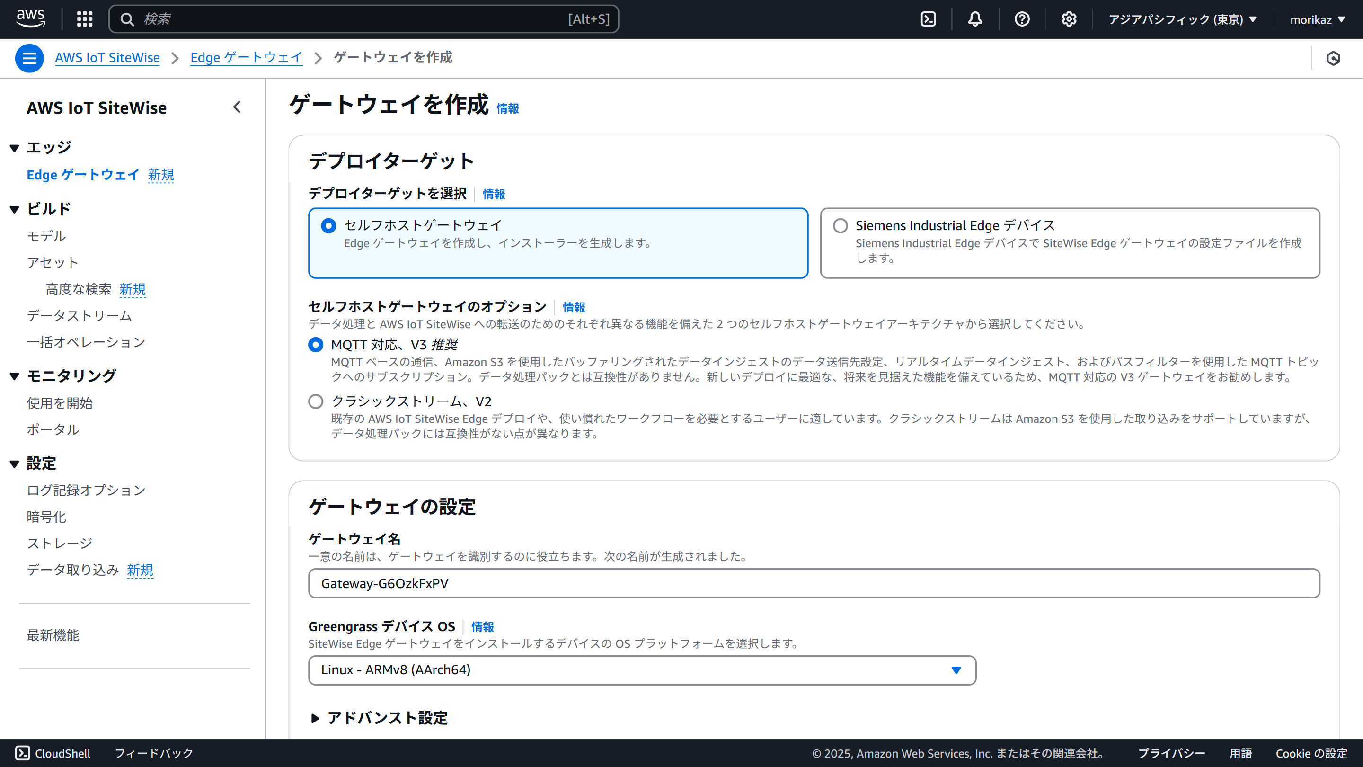Open CloudShell from the footer bar

click(53, 753)
